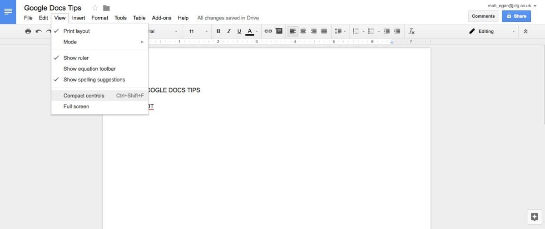
Task: Click the Comments button
Action: [483, 16]
